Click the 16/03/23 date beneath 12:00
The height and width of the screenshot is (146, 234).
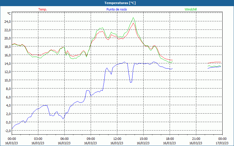117,143
